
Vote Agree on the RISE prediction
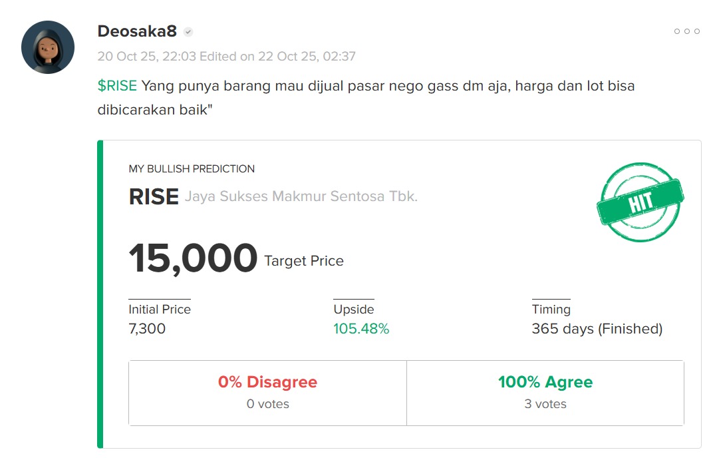tap(545, 391)
